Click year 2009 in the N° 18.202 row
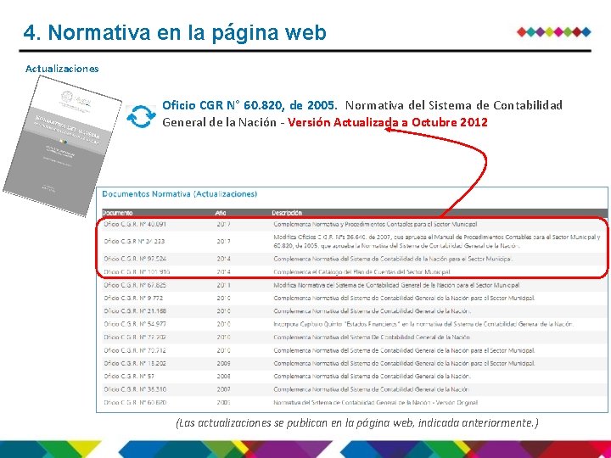611x458 pixels. click(x=223, y=363)
